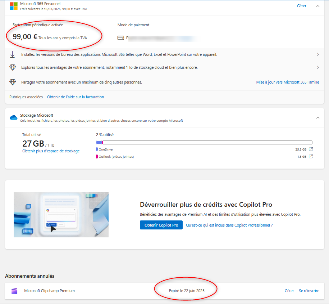This screenshot has width=329, height=304.
Task: Click the Microsoft 365 Personnel logo icon
Action: 14,6
